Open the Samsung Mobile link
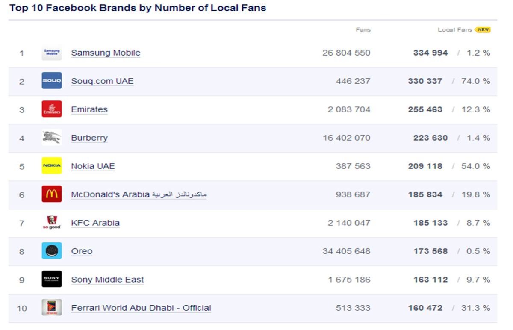Screen dimensions: 513x330 (x=106, y=53)
